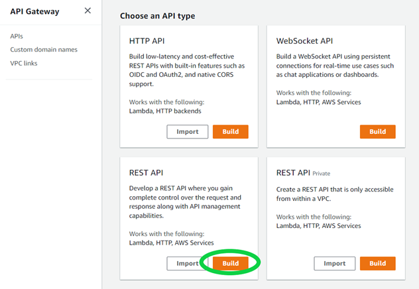419x289 pixels.
Task: Click WebSocket API's 'Lambda, HTTP, AWS Services' text
Action: pyautogui.click(x=318, y=102)
